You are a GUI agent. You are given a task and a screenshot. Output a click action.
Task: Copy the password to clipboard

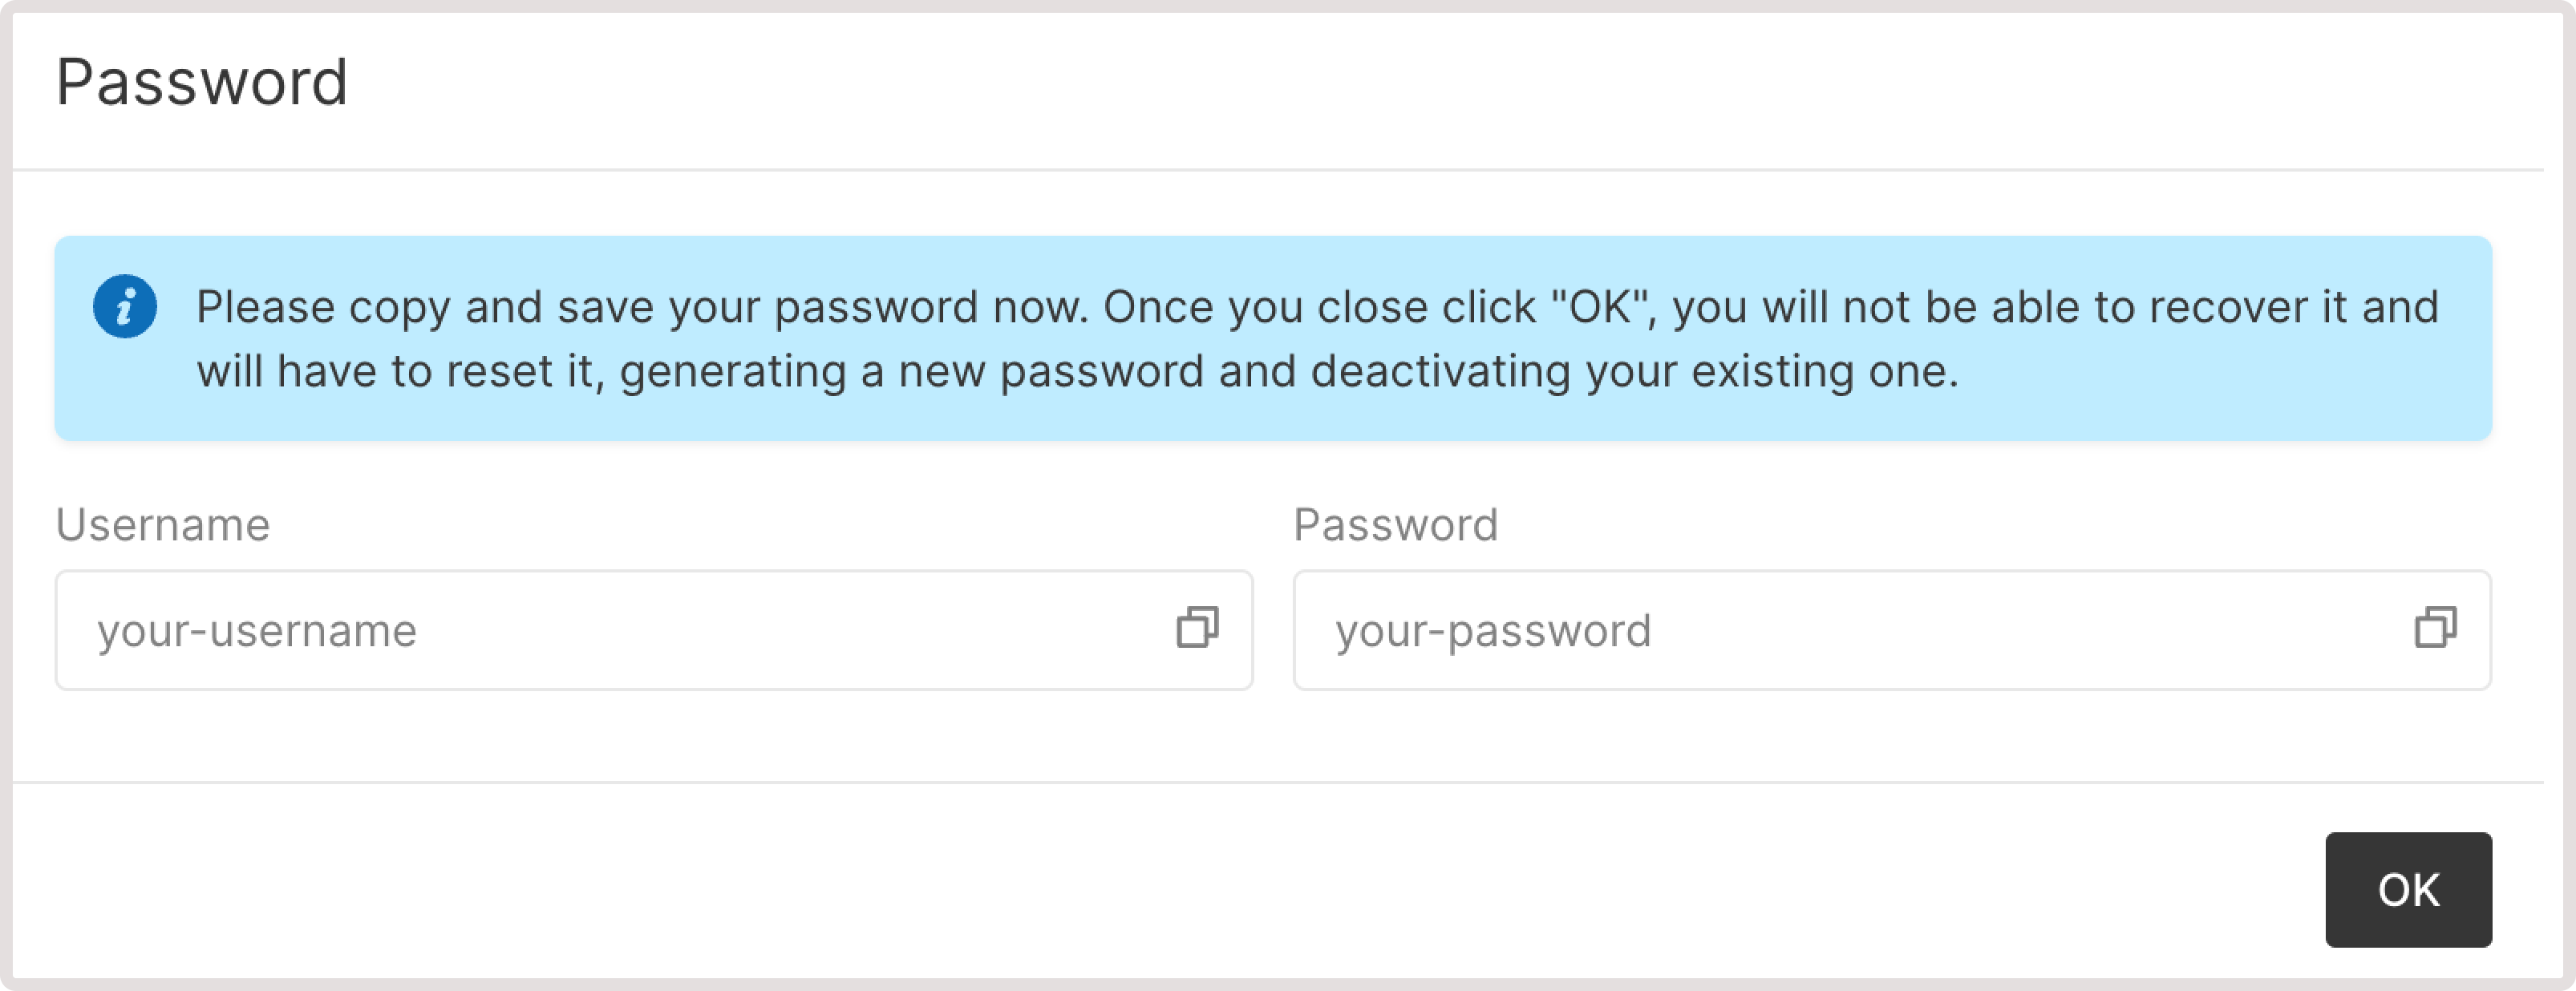[2435, 628]
